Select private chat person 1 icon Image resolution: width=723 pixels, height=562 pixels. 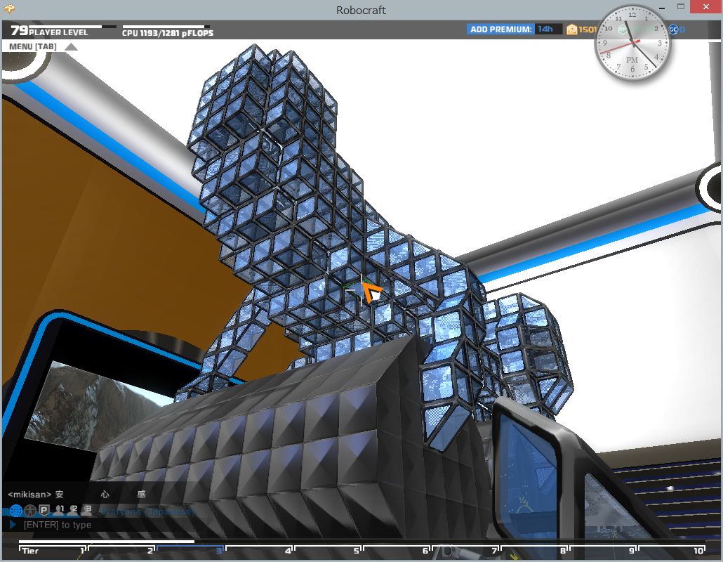click(58, 510)
